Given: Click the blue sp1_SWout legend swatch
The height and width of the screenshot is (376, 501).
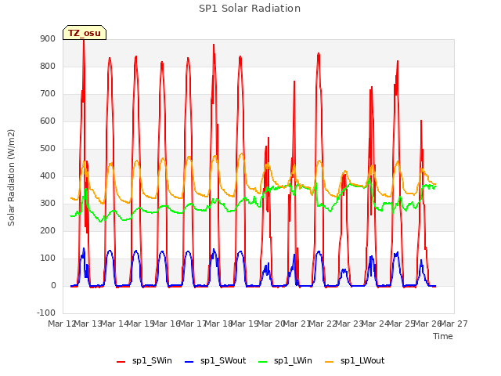Looking at the screenshot, I should 189,361.
